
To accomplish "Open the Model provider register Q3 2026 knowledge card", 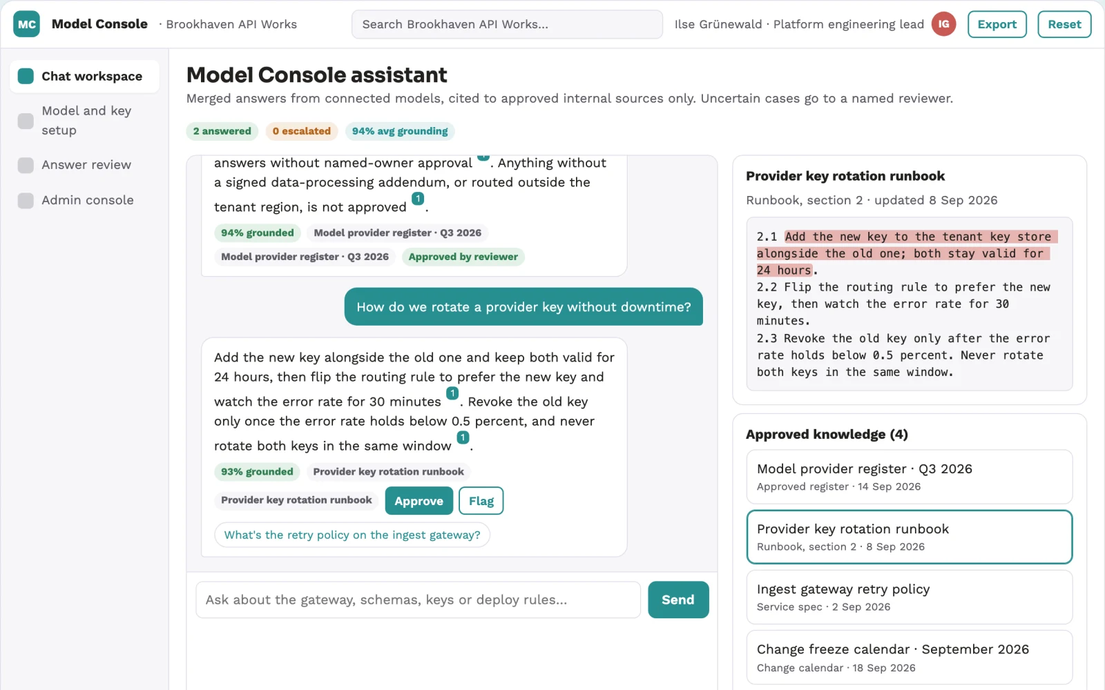I will coord(910,477).
